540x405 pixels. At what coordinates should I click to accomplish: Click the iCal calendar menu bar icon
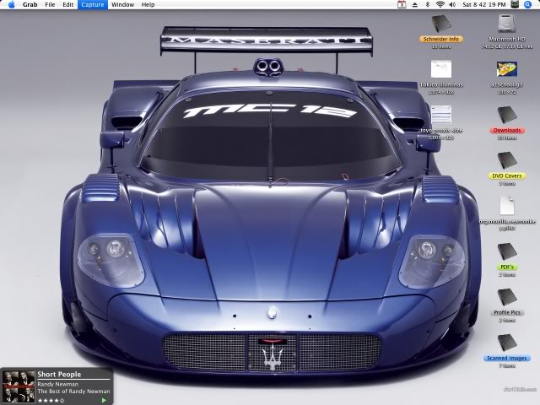402,5
